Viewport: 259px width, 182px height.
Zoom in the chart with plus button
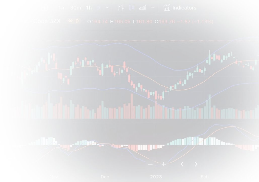coord(164,164)
